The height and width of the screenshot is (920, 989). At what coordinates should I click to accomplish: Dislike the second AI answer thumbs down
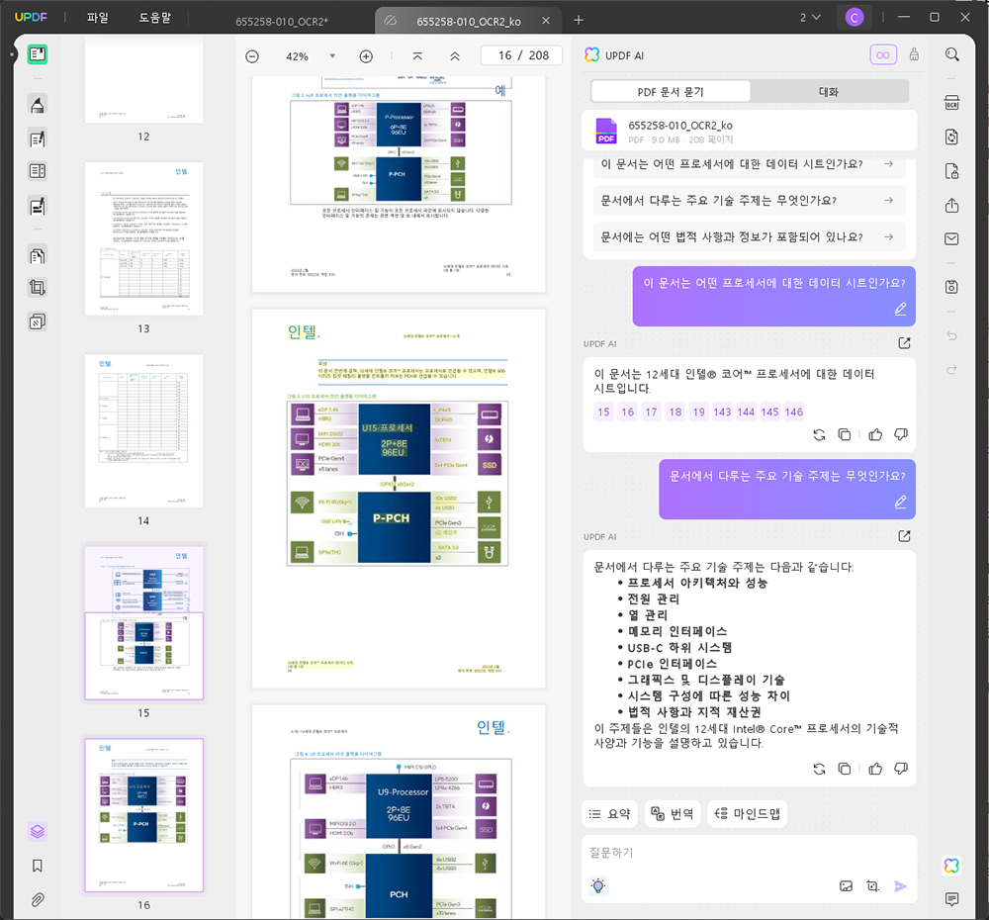point(901,769)
